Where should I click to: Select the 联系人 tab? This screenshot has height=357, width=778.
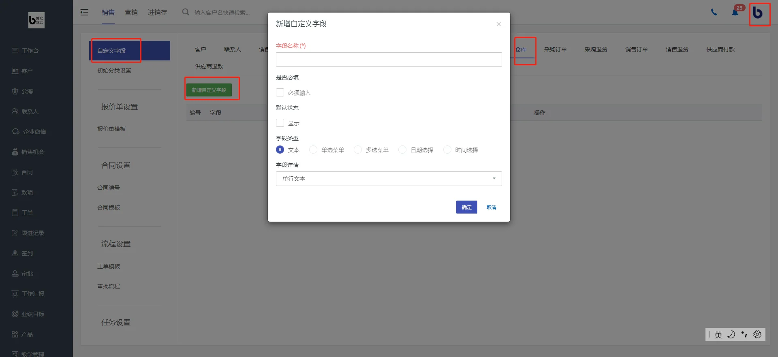233,49
